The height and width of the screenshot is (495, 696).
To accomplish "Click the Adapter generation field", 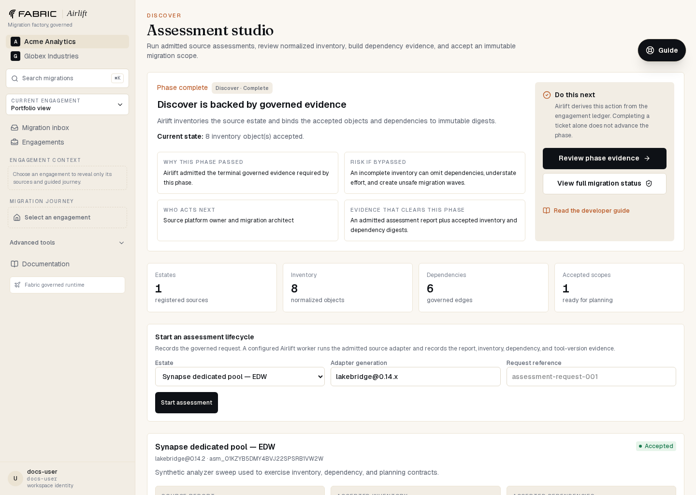I will pos(416,377).
